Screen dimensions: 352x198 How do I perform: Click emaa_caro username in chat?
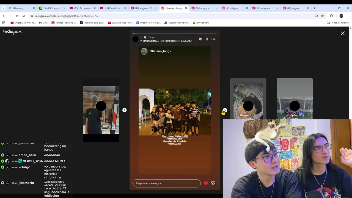pos(27,155)
